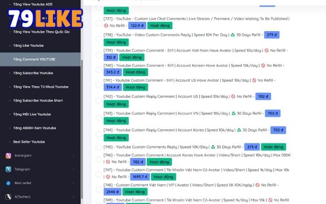Click 273 đ price badge of service 738
326x204 pixels.
(271, 35)
